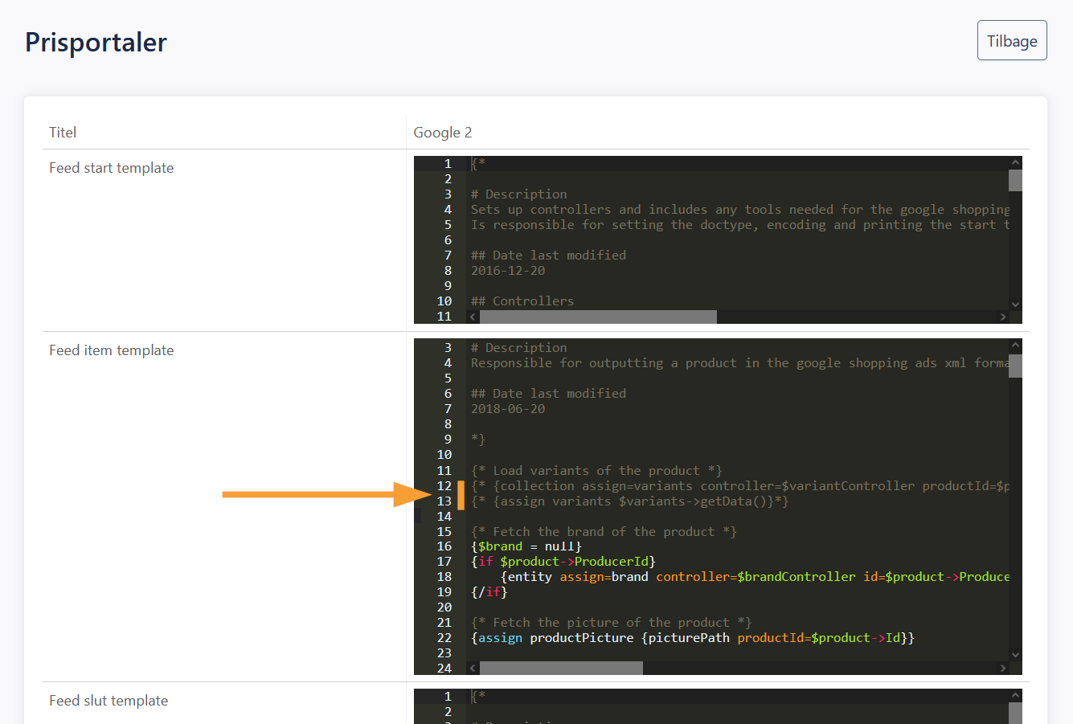Click vertical scrollbar thumb in Feed item editor
This screenshot has height=724, width=1073.
(1015, 366)
